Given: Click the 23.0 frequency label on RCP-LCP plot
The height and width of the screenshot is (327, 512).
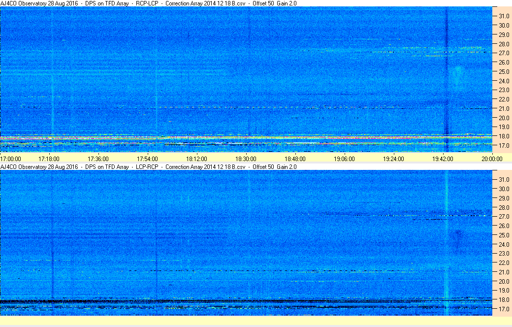Looking at the screenshot, I should [x=504, y=90].
